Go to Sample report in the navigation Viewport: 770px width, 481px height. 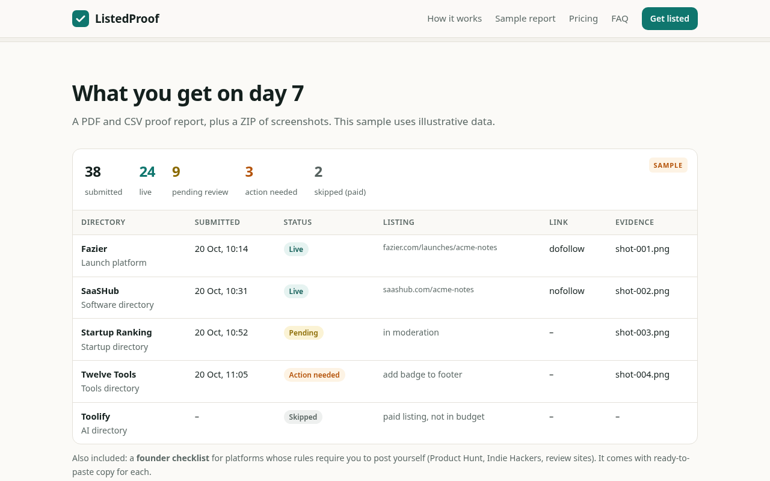point(525,19)
